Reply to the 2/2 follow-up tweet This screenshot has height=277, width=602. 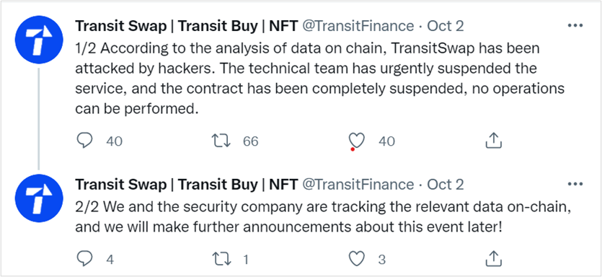pos(84,260)
